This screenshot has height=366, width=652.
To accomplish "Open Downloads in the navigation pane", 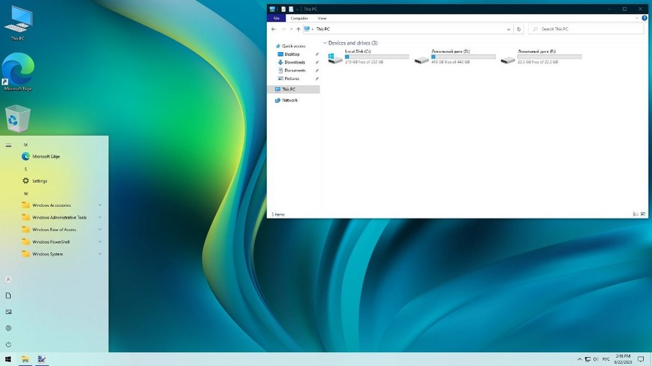I will click(295, 62).
